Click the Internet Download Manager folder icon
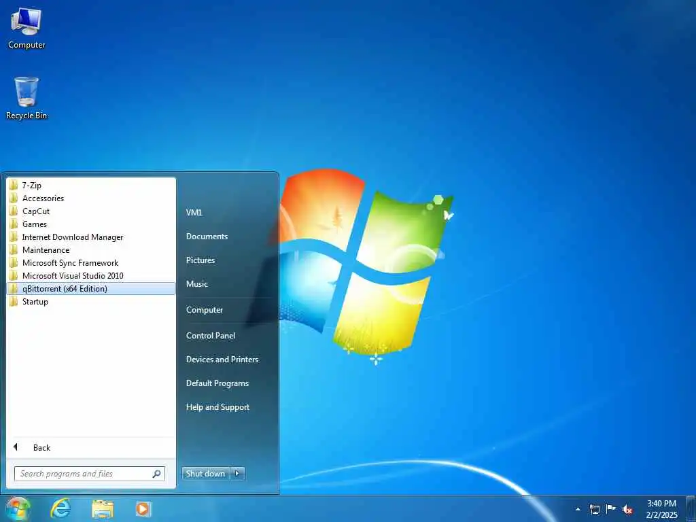This screenshot has height=522, width=696. tap(14, 237)
